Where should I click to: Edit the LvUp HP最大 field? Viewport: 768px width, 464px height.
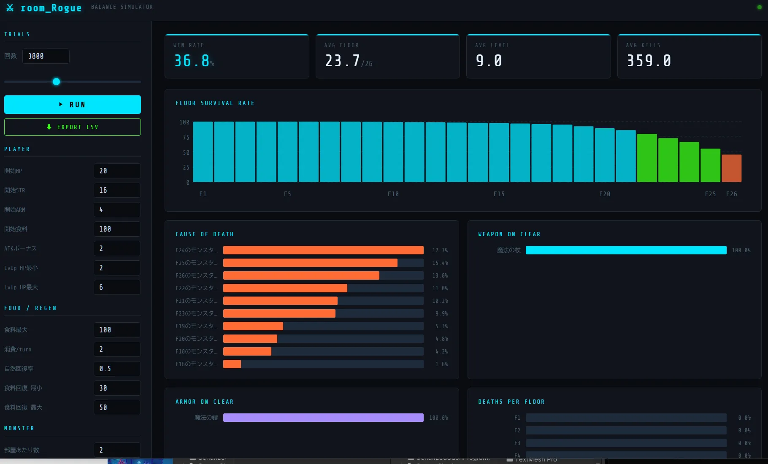coord(117,287)
